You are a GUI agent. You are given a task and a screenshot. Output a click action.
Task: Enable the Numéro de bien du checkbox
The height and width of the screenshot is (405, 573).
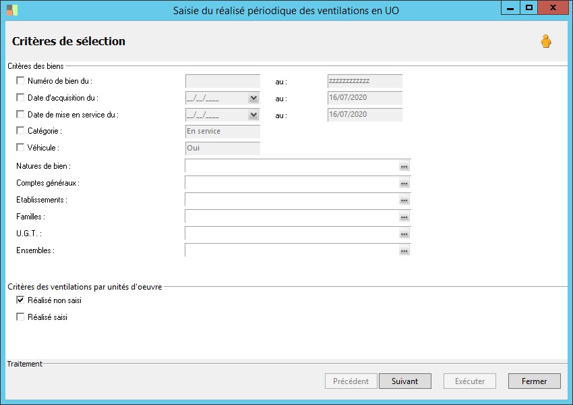click(x=20, y=81)
